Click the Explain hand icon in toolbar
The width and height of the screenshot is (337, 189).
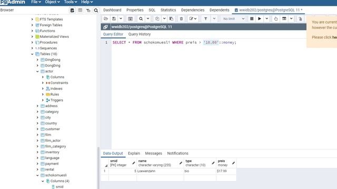tap(276, 19)
